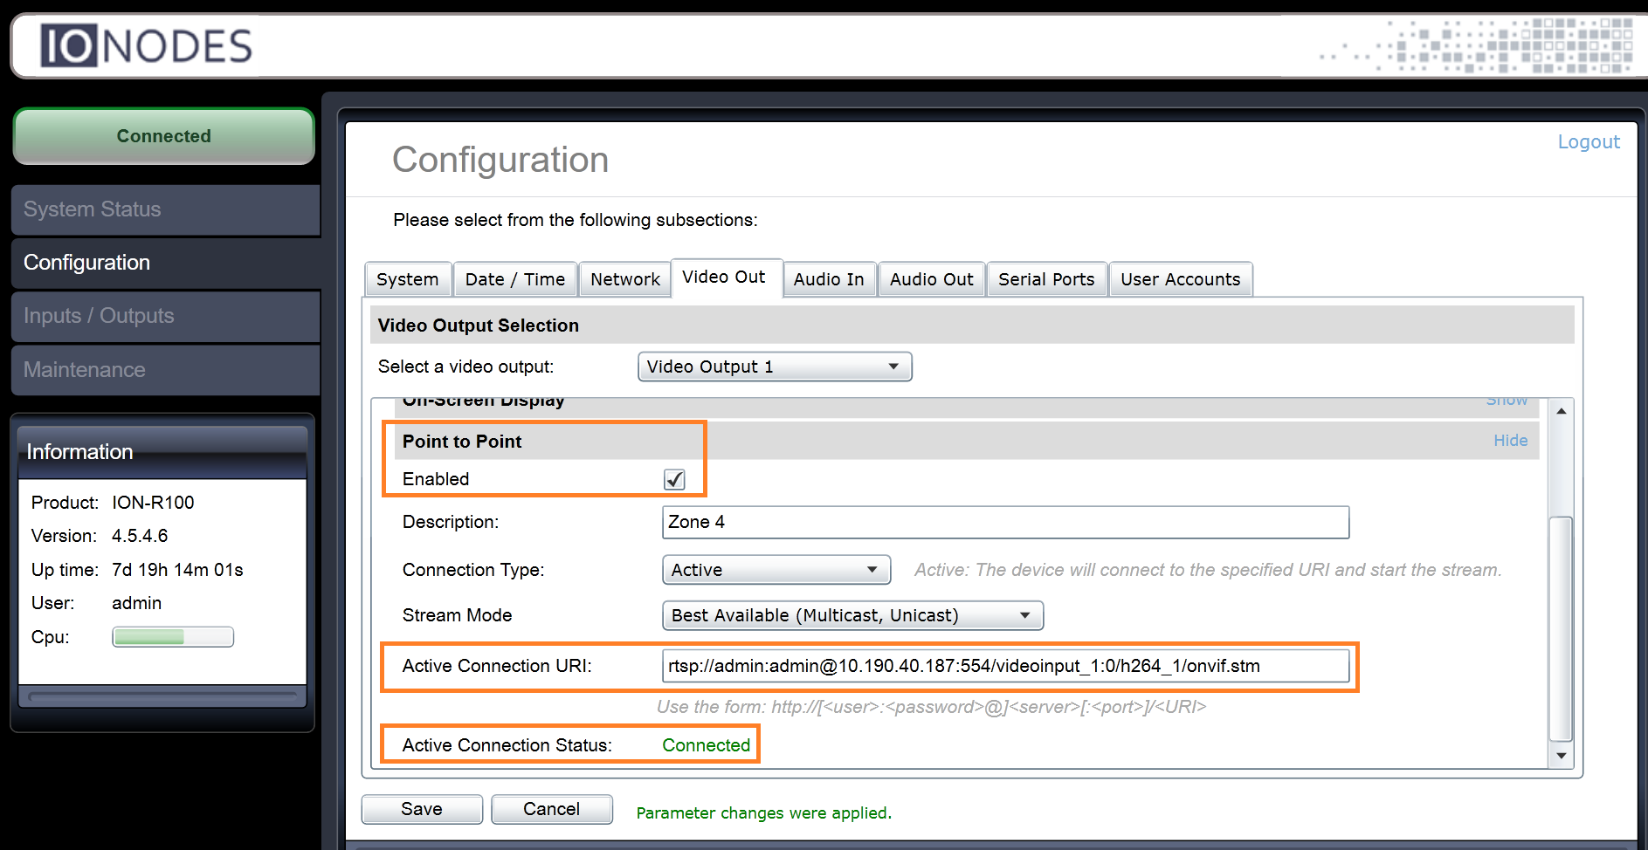The height and width of the screenshot is (850, 1648).
Task: Click the Active Connection URI field
Action: [x=1004, y=666]
